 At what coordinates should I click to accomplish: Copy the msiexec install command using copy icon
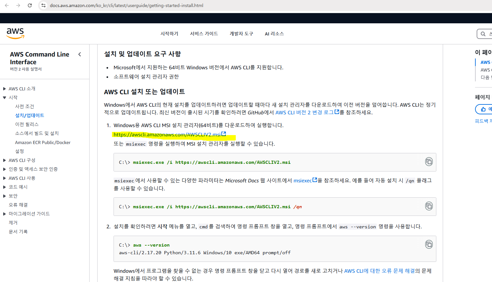point(429,162)
